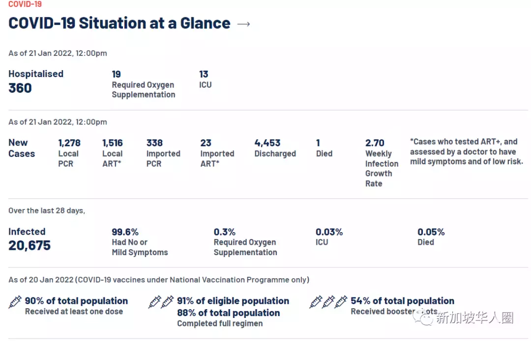
Task: Click the 0.05% Died statistic
Action: [431, 232]
